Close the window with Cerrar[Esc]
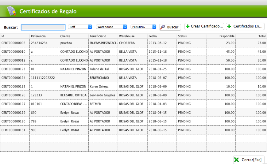The image size is (267, 164). point(249,160)
